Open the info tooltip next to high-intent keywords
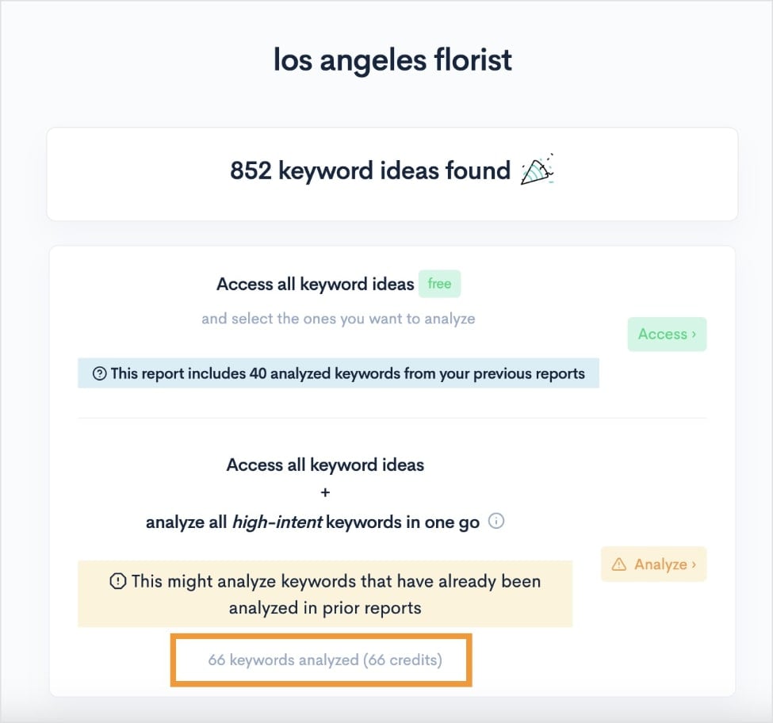This screenshot has height=723, width=773. coord(495,522)
